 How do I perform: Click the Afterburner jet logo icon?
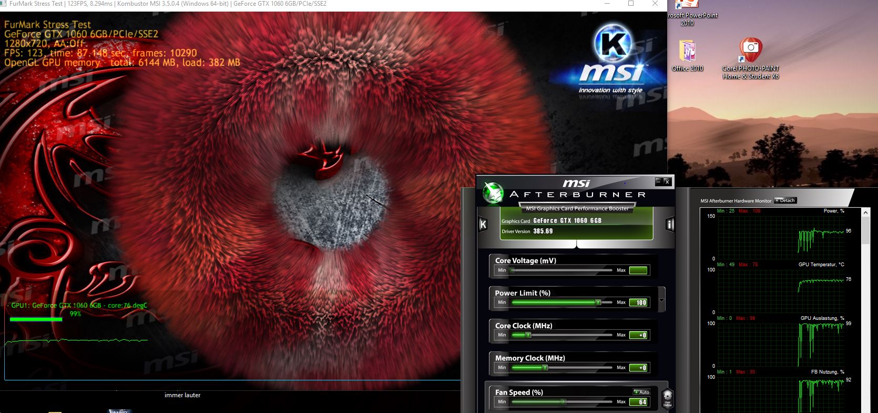493,193
